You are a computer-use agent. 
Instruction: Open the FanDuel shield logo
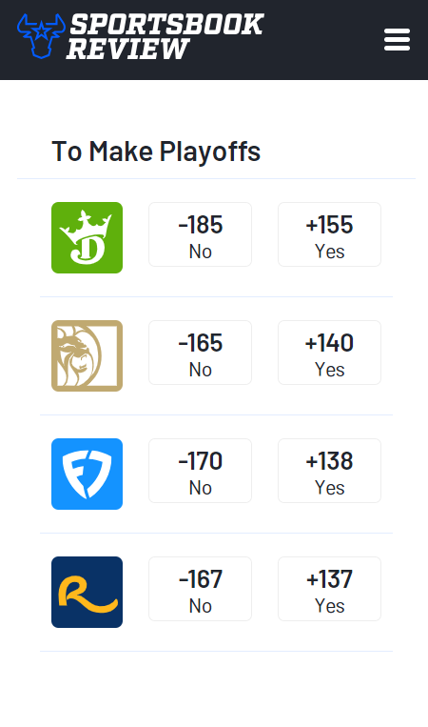tap(87, 474)
